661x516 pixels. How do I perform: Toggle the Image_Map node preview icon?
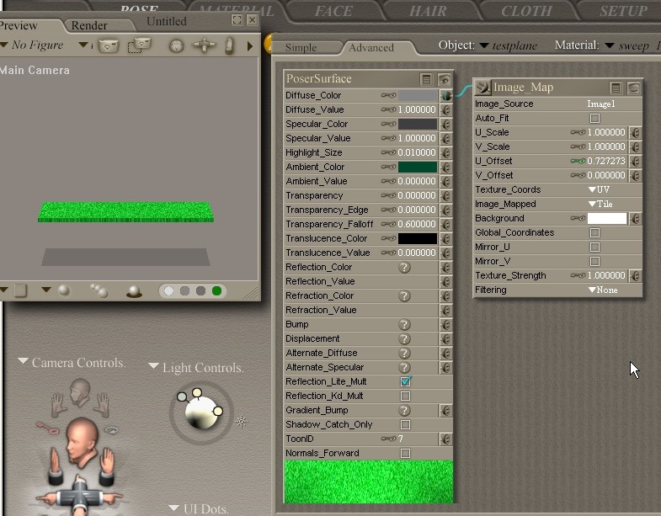pos(633,88)
